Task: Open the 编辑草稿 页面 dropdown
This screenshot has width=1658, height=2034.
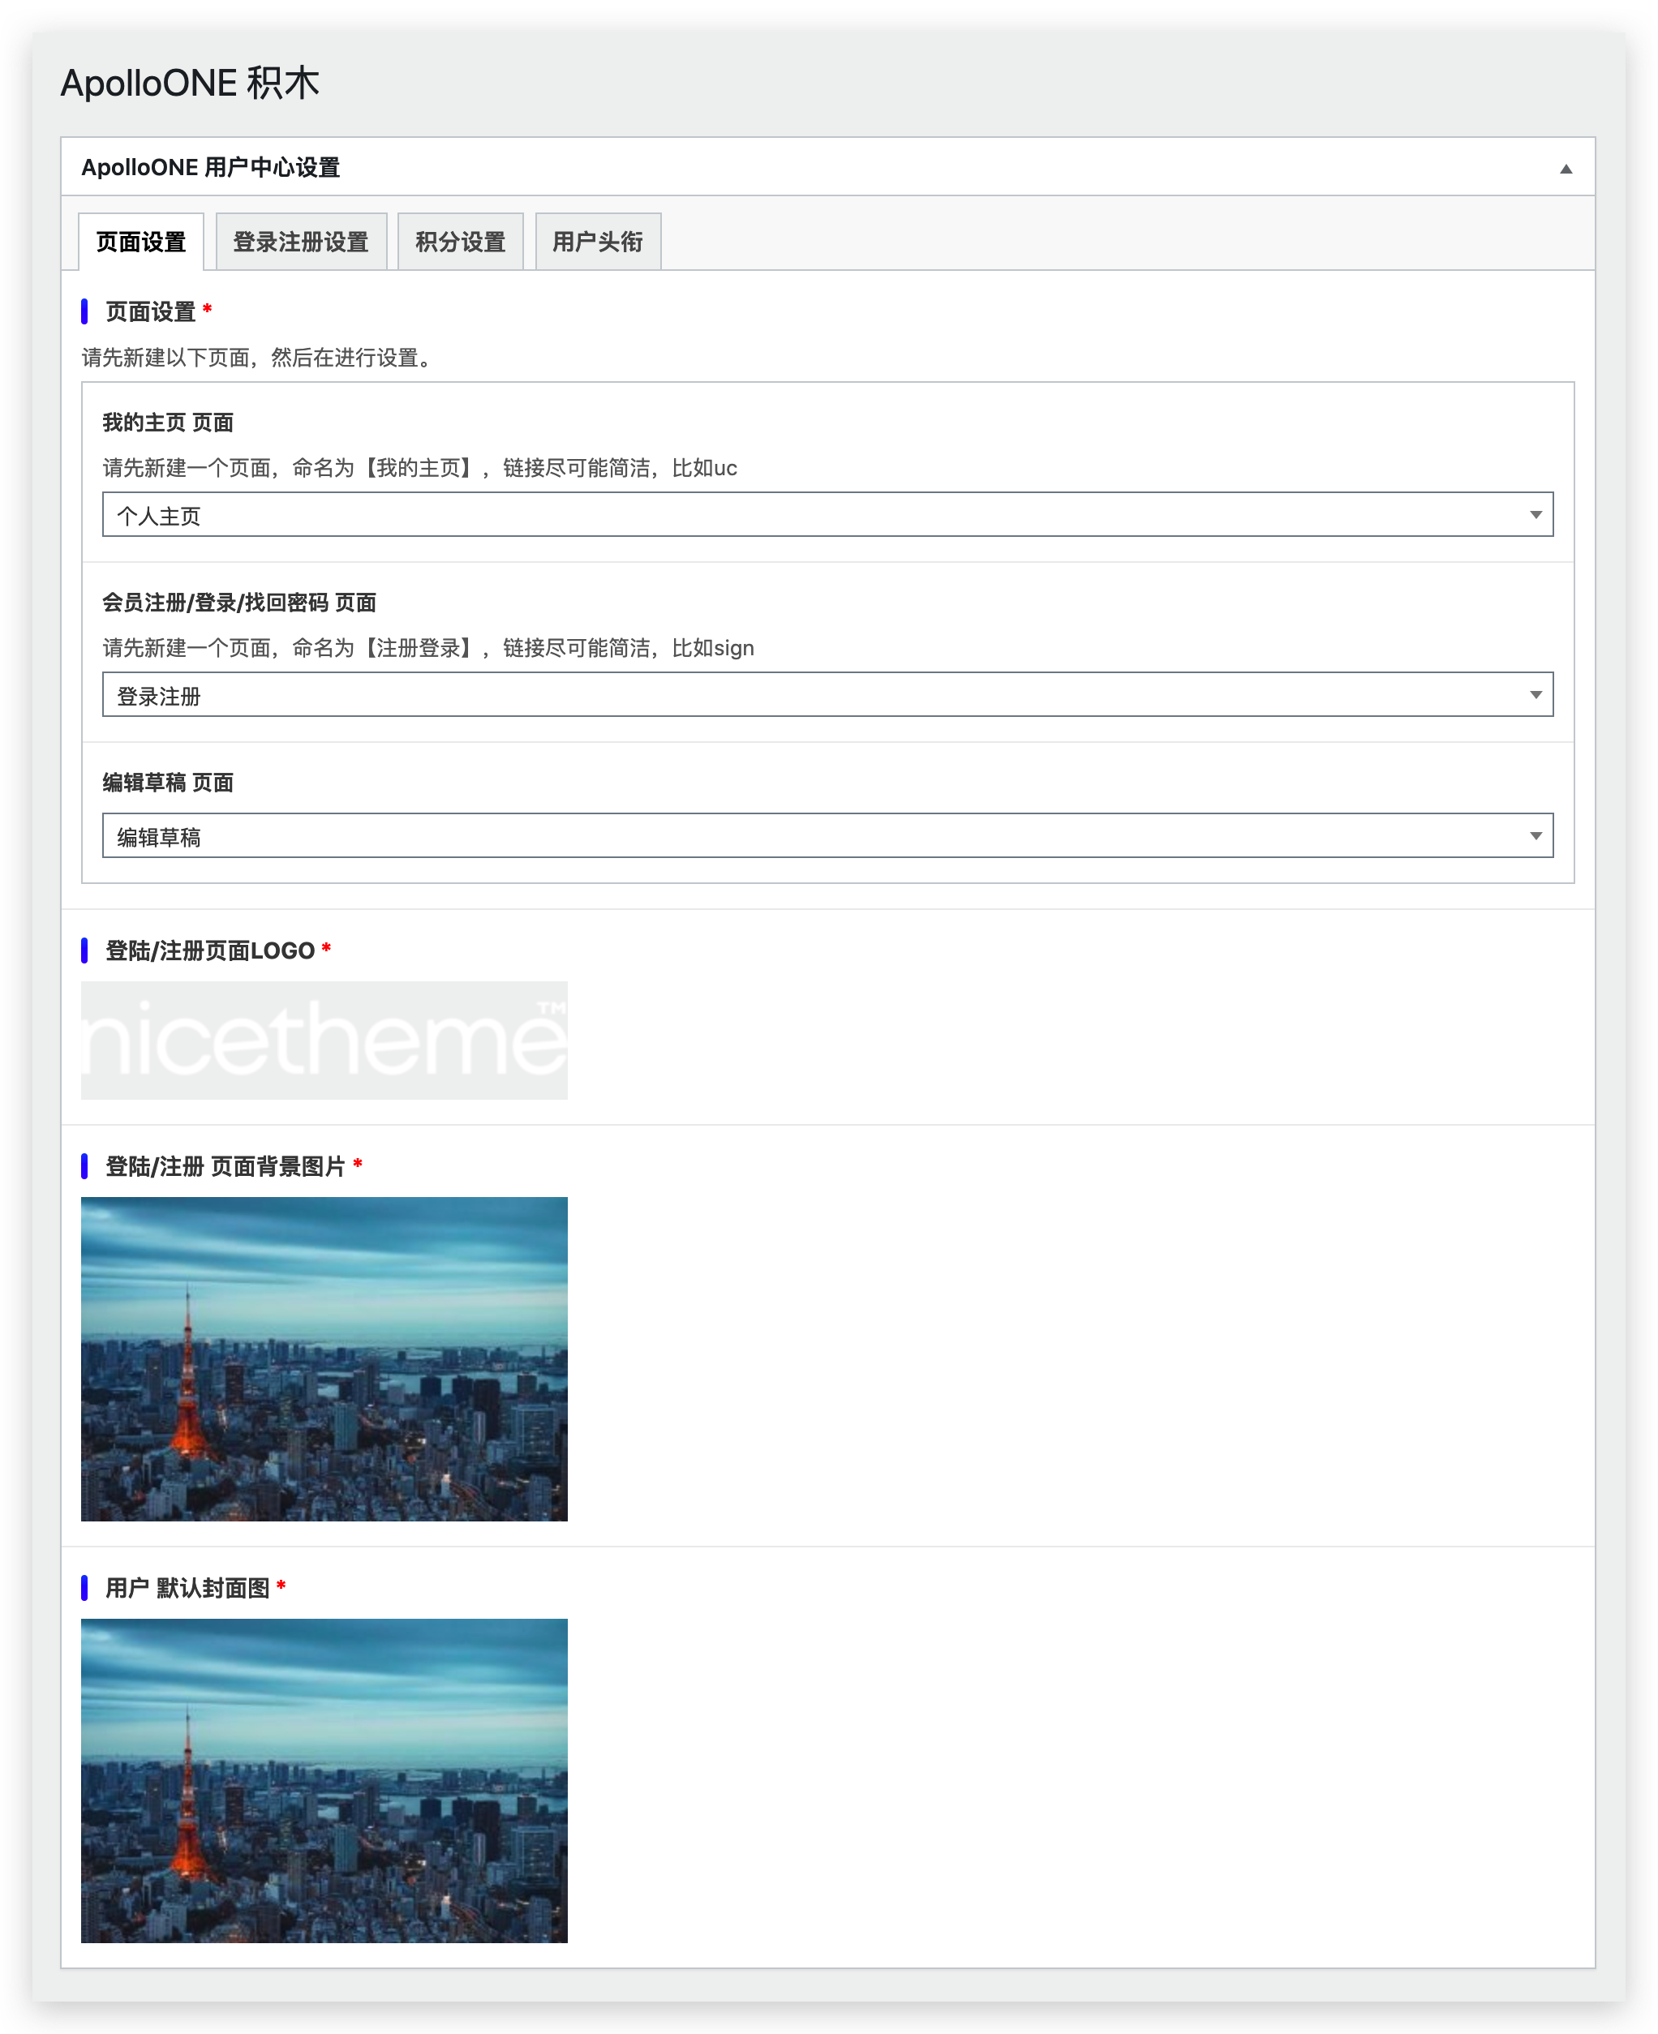Action: [827, 835]
